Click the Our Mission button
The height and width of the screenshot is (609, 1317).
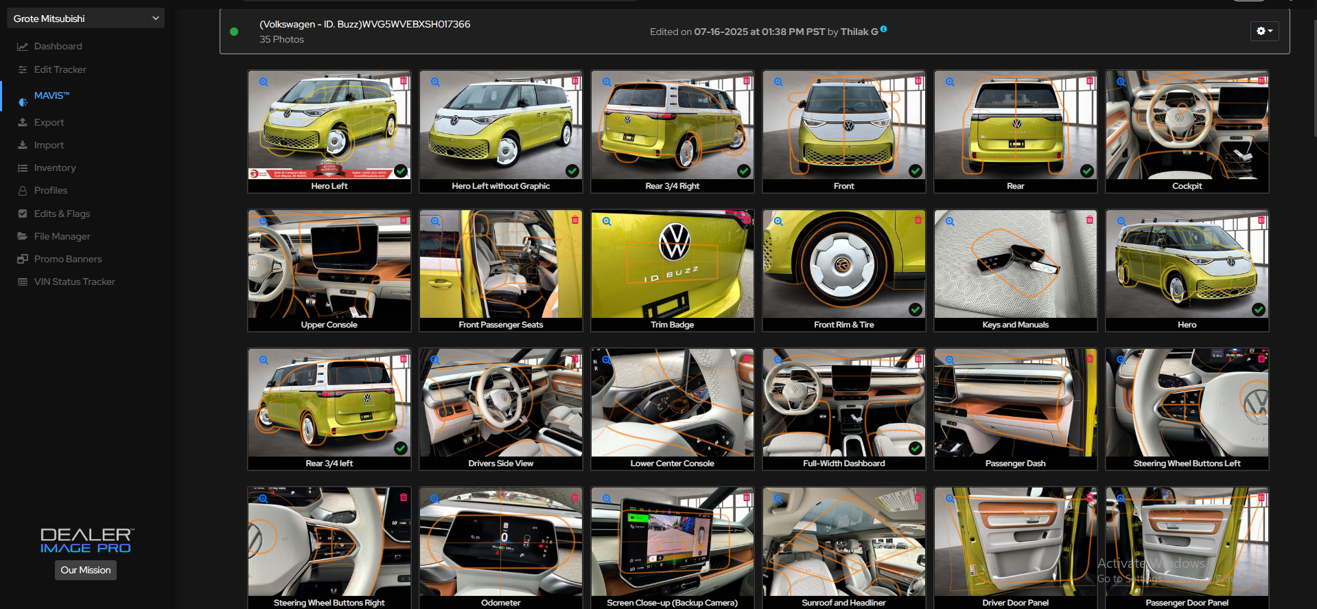point(86,570)
